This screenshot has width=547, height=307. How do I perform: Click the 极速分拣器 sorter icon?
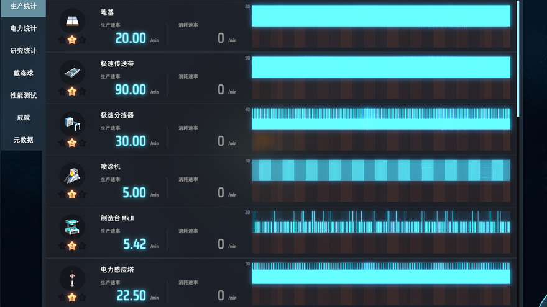pos(72,123)
